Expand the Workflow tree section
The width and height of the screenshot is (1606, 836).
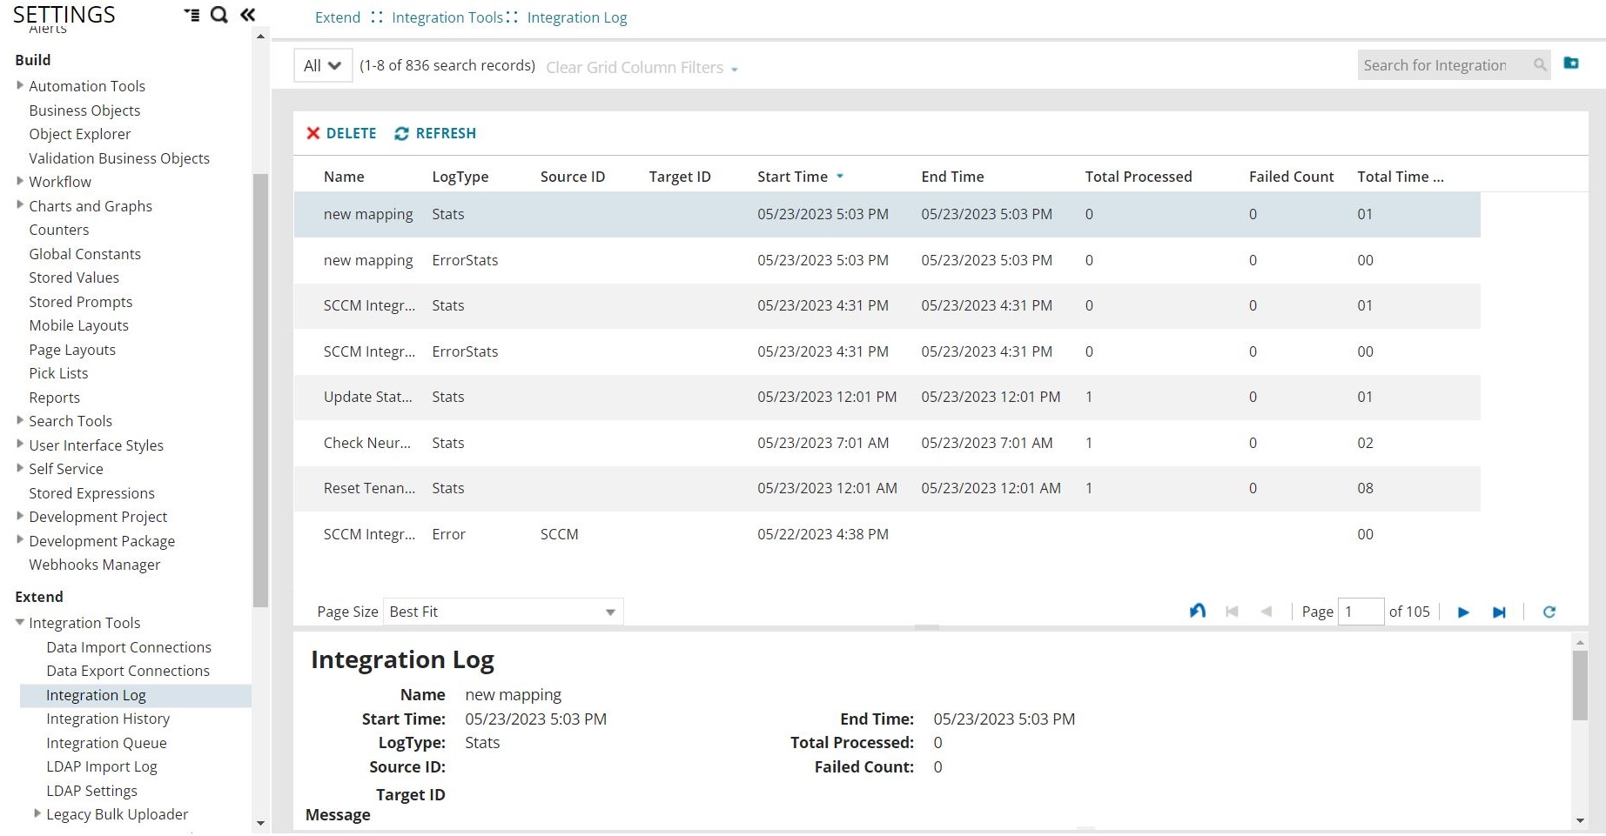(x=20, y=181)
